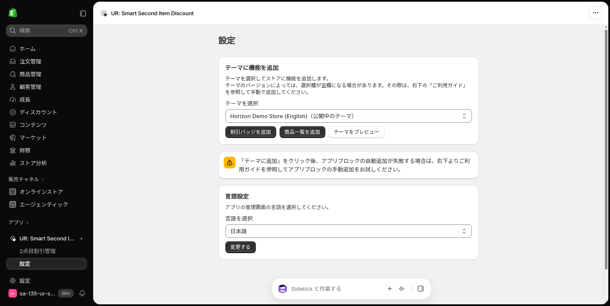Open the three-dot menu at top right

coord(596,13)
